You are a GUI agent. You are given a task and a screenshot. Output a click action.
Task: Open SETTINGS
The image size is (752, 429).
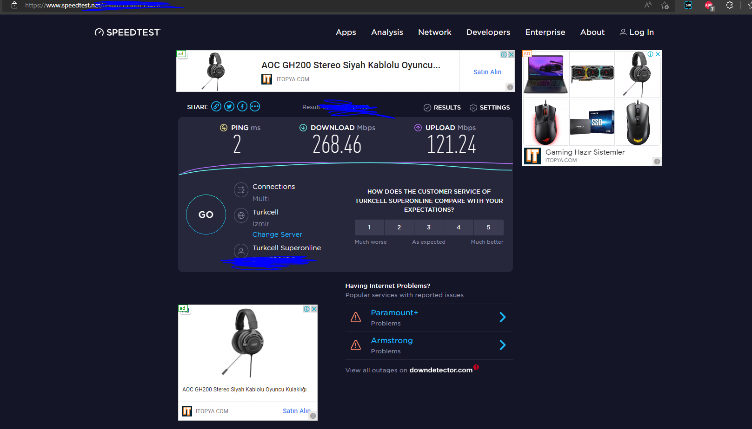pyautogui.click(x=490, y=108)
